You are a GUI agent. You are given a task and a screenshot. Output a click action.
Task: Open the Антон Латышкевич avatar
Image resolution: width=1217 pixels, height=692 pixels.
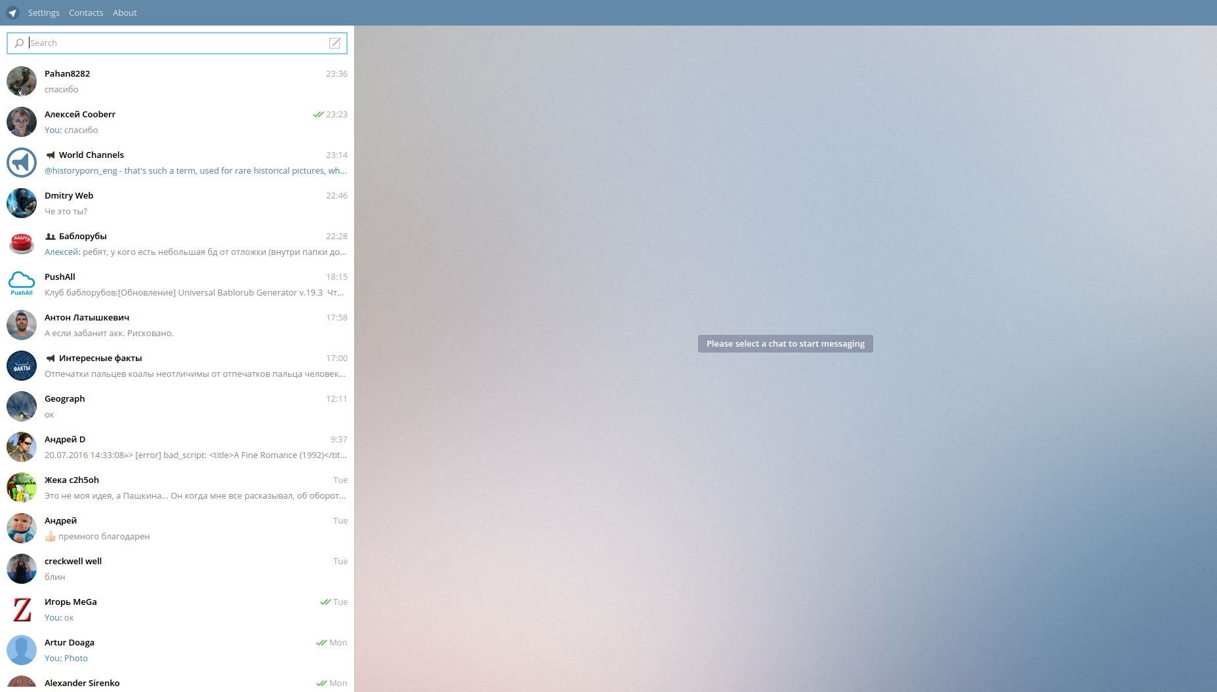click(x=22, y=325)
